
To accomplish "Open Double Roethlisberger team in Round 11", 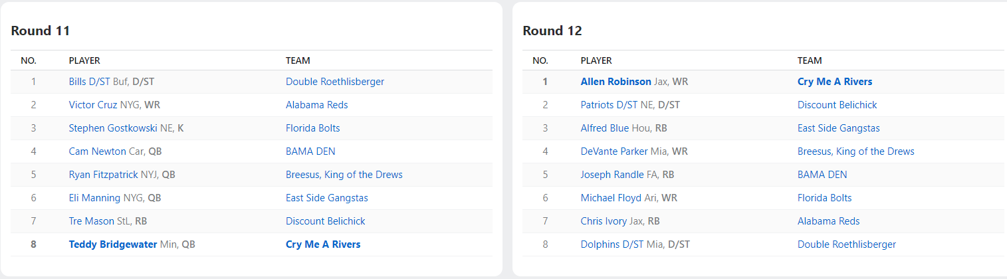I will click(334, 82).
